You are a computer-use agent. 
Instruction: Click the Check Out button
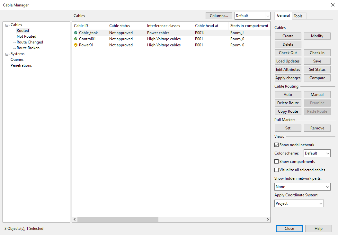(288, 53)
